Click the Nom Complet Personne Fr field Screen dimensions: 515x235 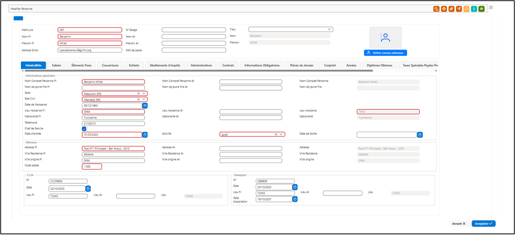[x=113, y=82]
